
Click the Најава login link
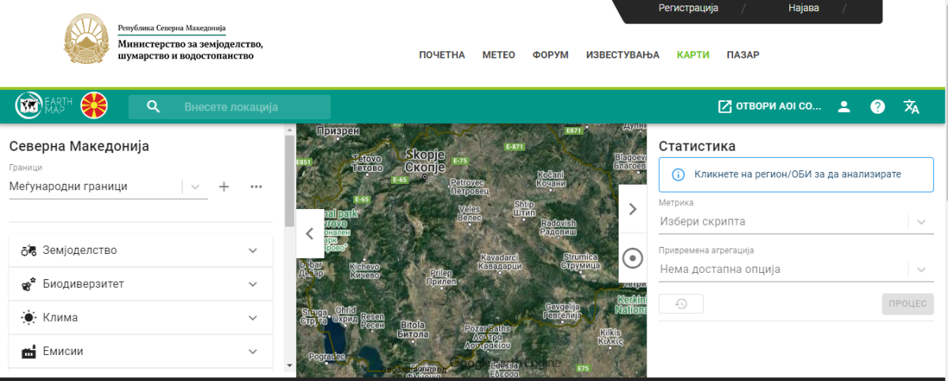coord(803,8)
